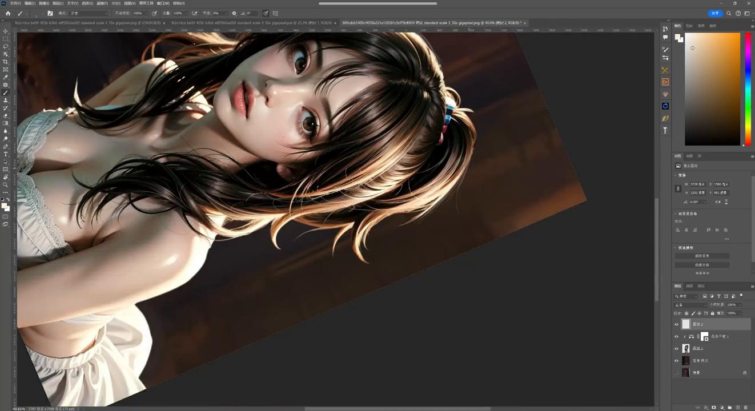Open the layer blending mode dropdown

click(690, 305)
